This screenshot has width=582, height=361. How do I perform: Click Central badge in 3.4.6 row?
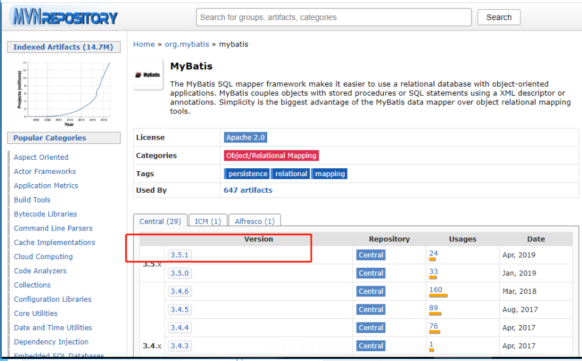[x=371, y=291]
